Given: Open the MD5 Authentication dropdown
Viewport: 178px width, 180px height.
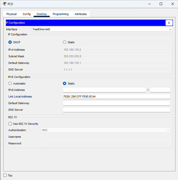Looking at the screenshot, I should [106, 130].
